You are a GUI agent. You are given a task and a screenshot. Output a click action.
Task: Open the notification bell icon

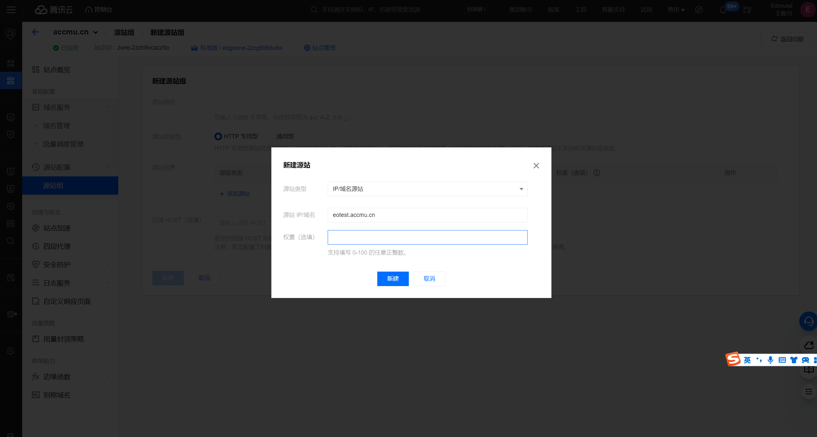pos(723,10)
